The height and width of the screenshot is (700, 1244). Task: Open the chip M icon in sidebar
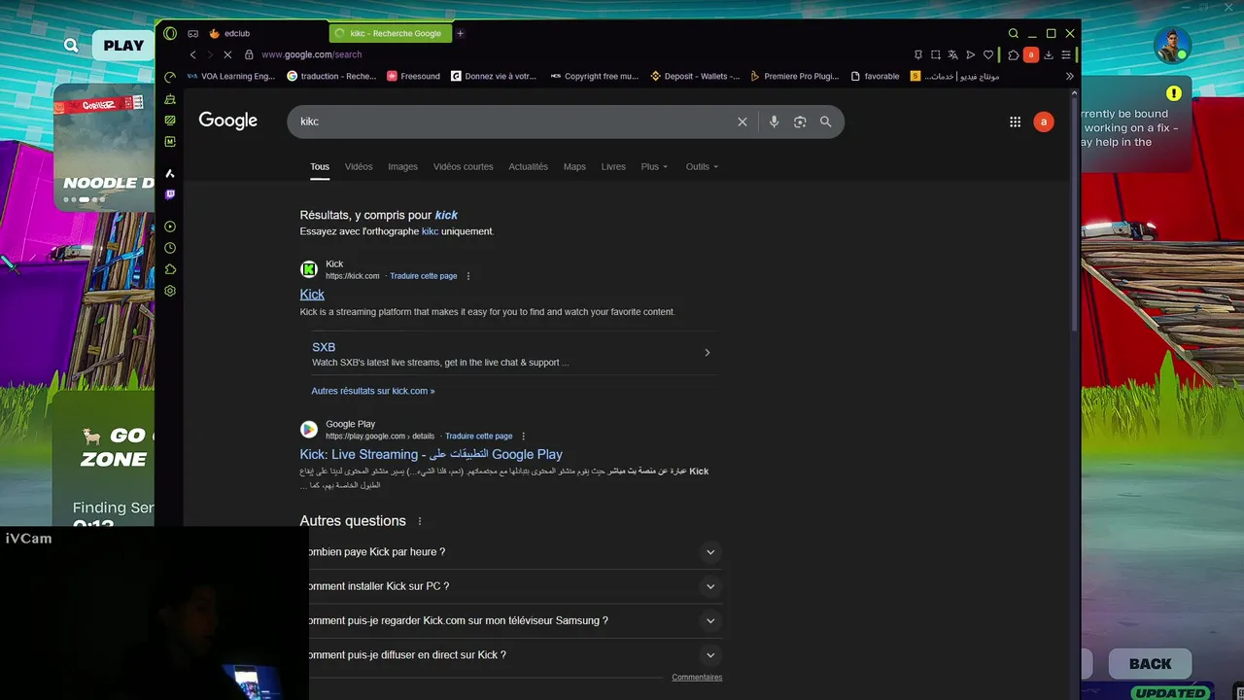(170, 142)
